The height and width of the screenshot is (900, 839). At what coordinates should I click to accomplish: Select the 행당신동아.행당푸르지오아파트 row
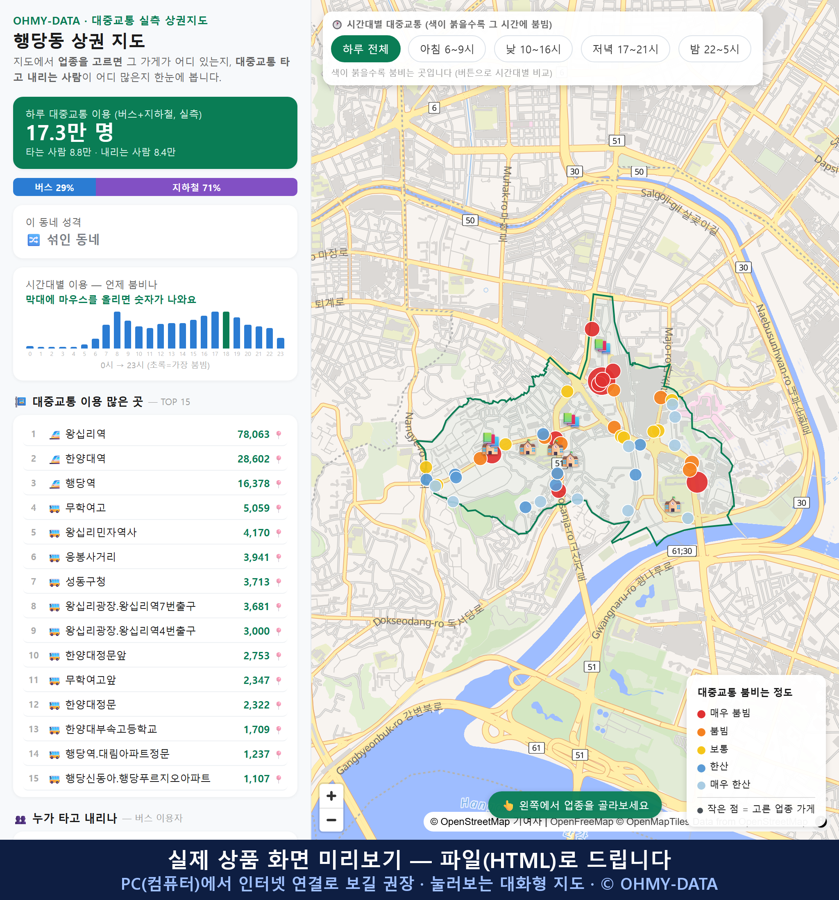click(x=155, y=779)
